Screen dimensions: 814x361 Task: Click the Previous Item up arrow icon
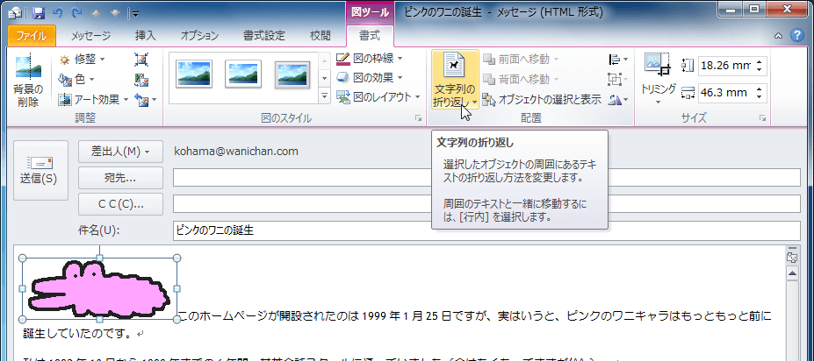96,12
